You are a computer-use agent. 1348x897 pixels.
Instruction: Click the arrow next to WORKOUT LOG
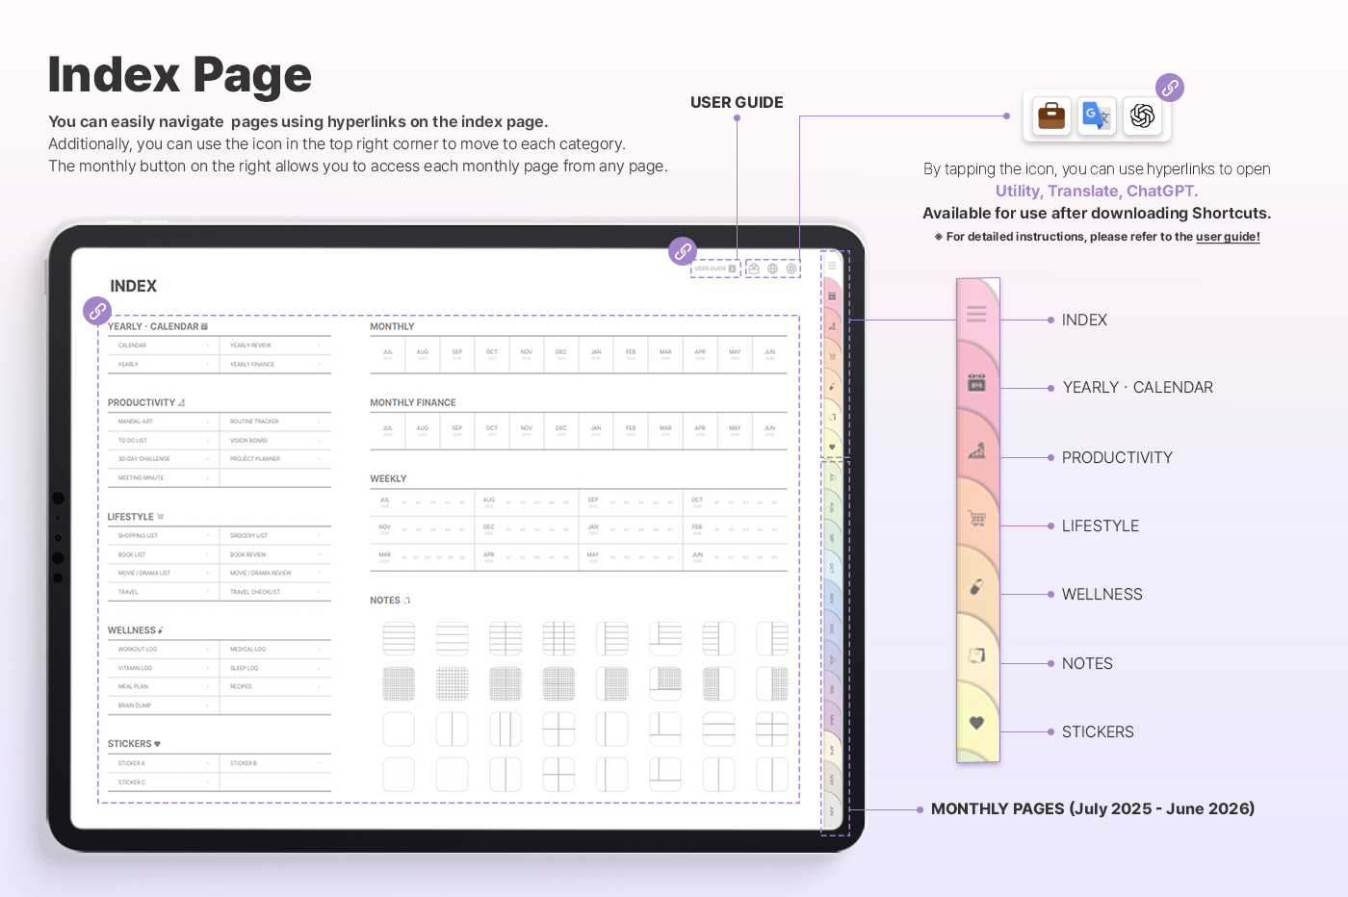pos(208,650)
